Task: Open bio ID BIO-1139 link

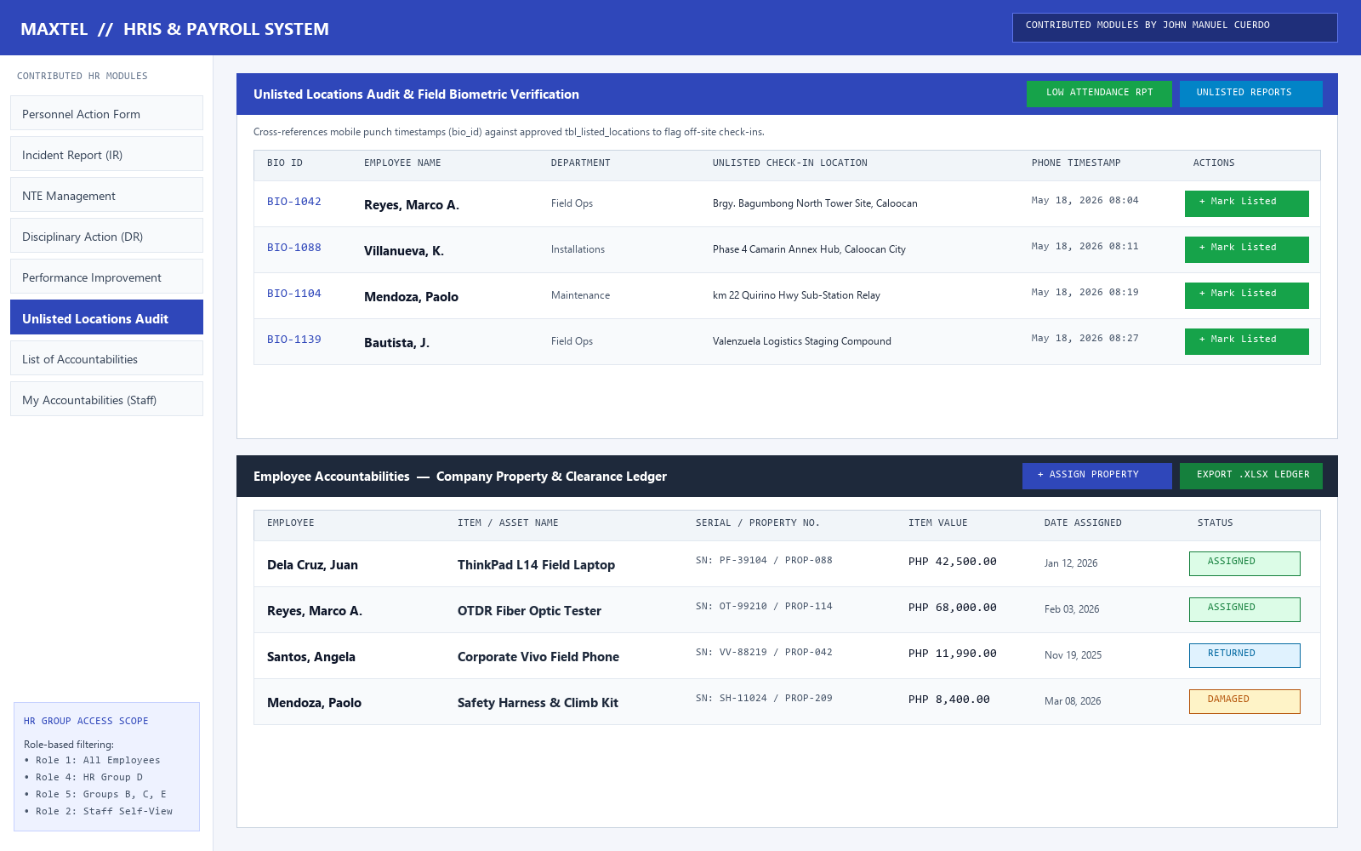Action: coord(294,340)
